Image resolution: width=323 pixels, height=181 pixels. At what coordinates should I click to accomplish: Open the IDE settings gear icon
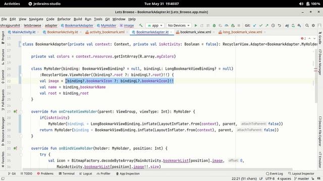[313, 26]
